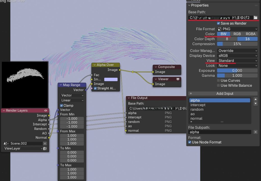Click the Compression percentage slider
Image resolution: width=261 pixels, height=181 pixels.
(x=237, y=44)
